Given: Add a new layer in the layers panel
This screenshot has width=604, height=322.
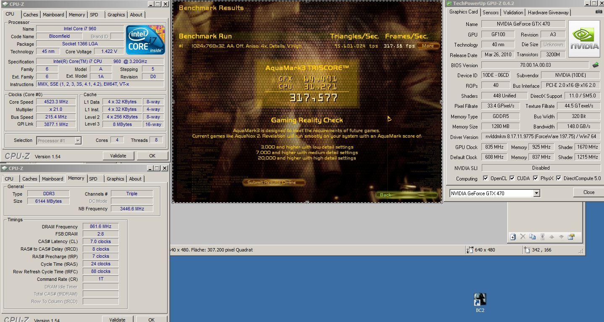Looking at the screenshot, I should [x=513, y=237].
